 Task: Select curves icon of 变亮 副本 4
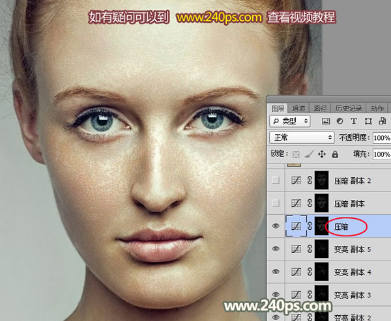coord(296,272)
